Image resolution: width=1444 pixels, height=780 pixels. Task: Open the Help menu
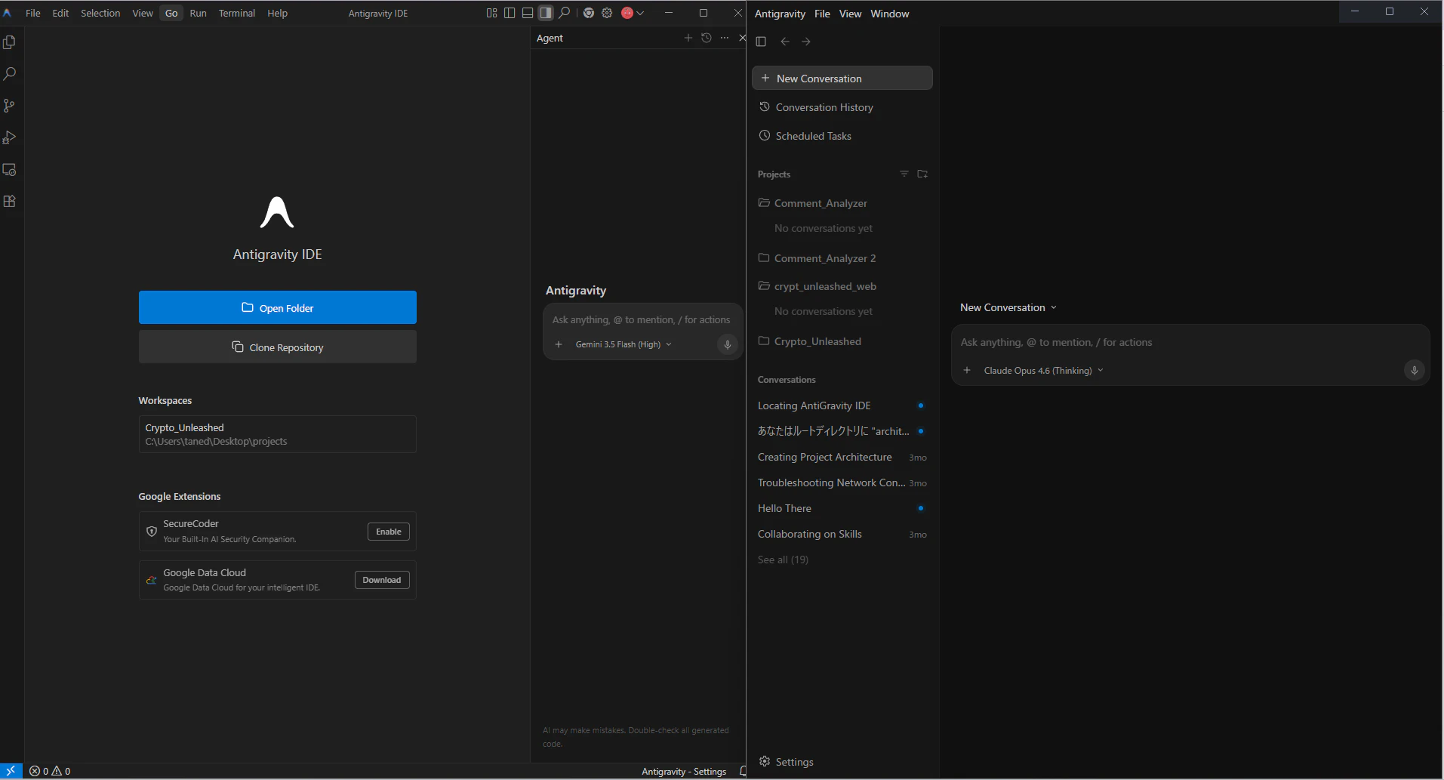[277, 13]
